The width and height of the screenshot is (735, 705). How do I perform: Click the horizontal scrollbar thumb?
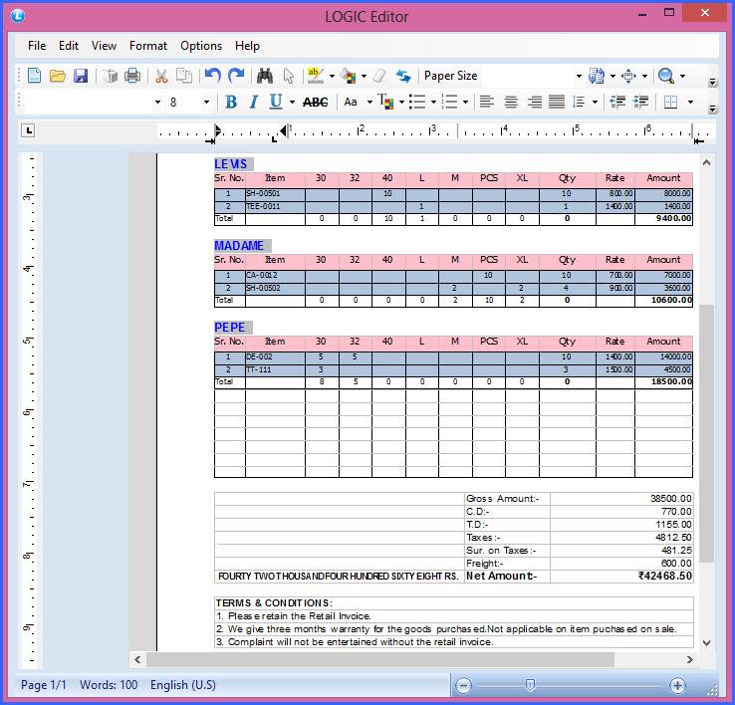pyautogui.click(x=380, y=659)
